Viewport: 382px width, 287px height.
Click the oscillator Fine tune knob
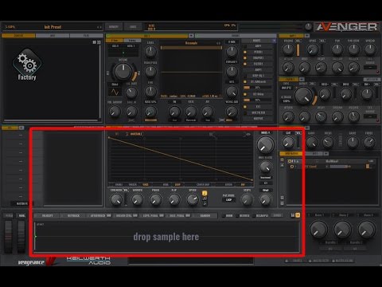coord(150,91)
